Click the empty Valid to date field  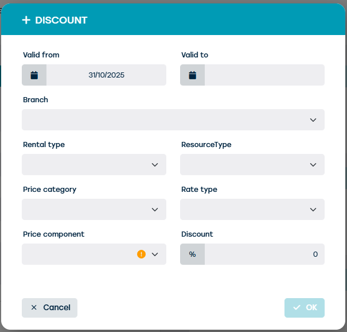click(264, 75)
